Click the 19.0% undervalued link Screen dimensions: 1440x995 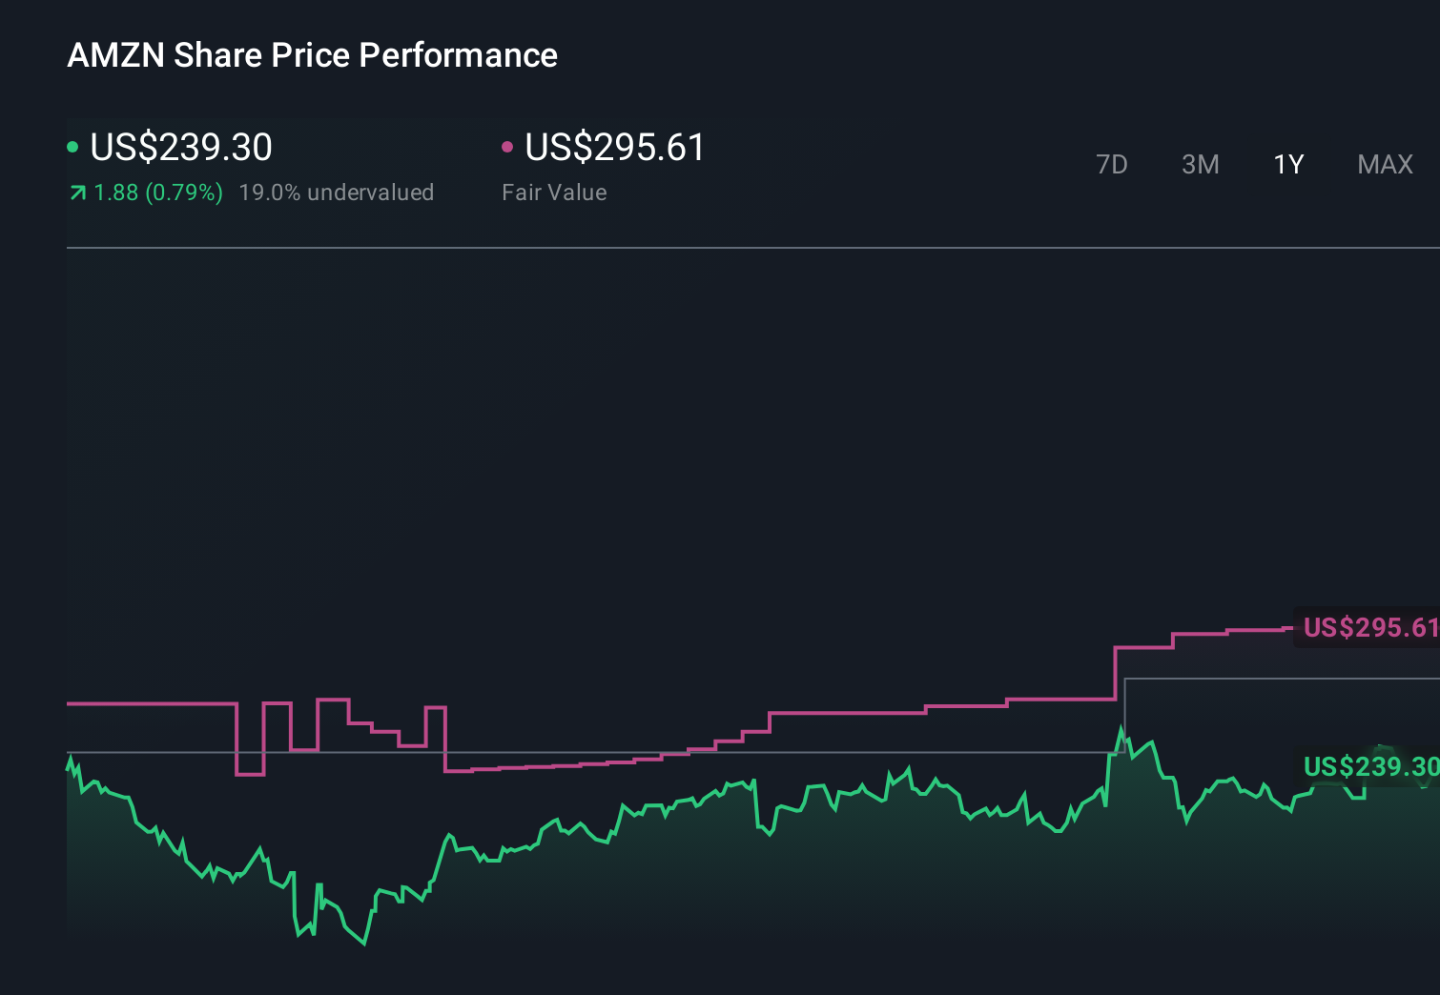coord(339,192)
